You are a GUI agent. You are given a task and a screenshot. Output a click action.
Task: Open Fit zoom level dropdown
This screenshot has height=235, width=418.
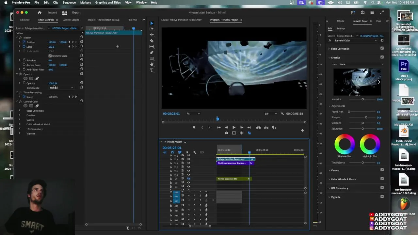(x=193, y=114)
